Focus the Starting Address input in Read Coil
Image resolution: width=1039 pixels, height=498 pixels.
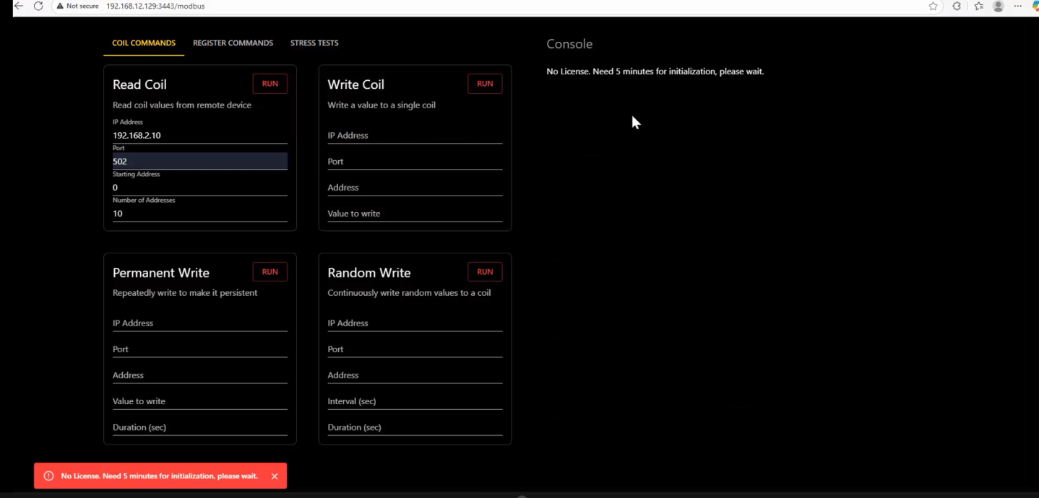point(199,187)
